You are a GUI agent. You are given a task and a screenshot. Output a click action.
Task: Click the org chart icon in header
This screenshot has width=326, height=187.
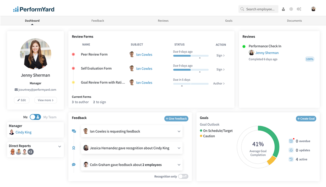(283, 9)
